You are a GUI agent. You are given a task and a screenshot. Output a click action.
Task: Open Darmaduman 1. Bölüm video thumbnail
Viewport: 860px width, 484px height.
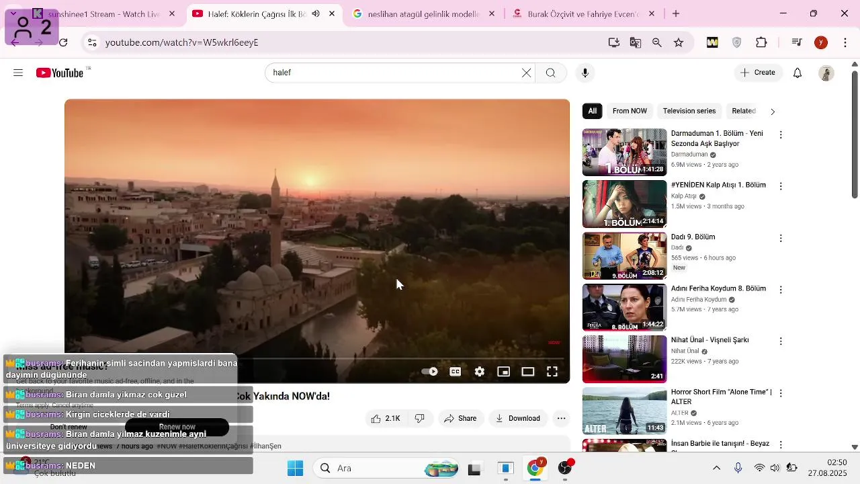click(x=624, y=152)
